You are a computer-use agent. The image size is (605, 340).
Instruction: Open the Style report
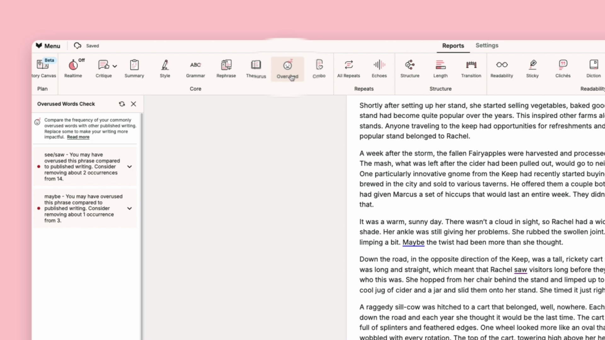tap(165, 68)
